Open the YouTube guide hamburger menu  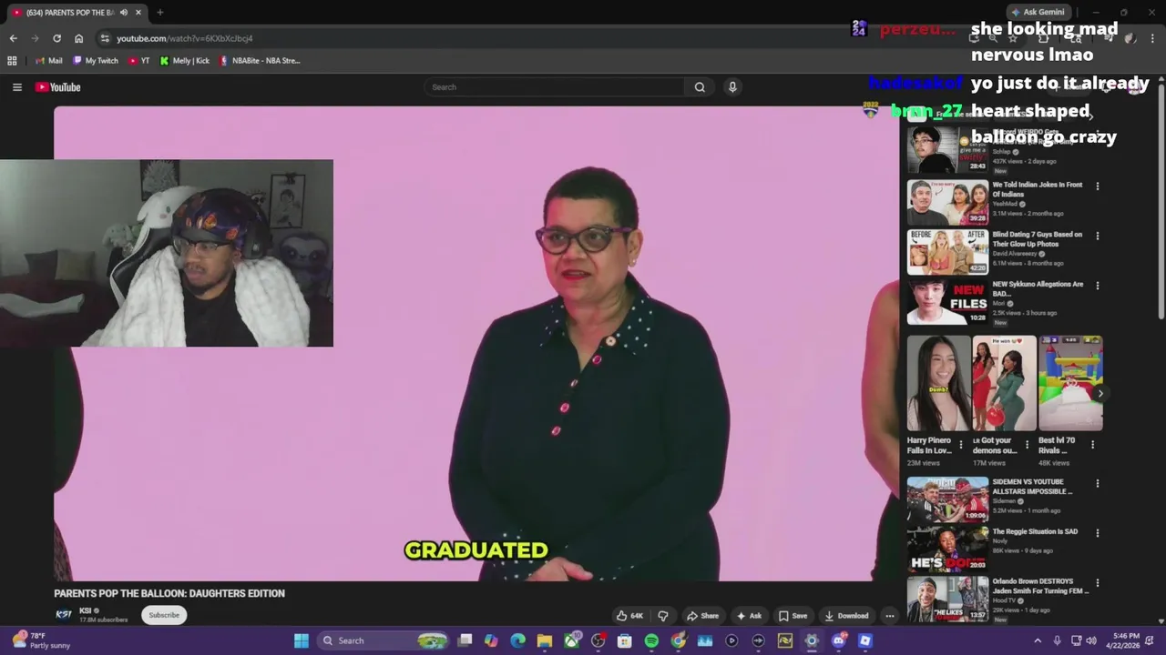coord(16,87)
